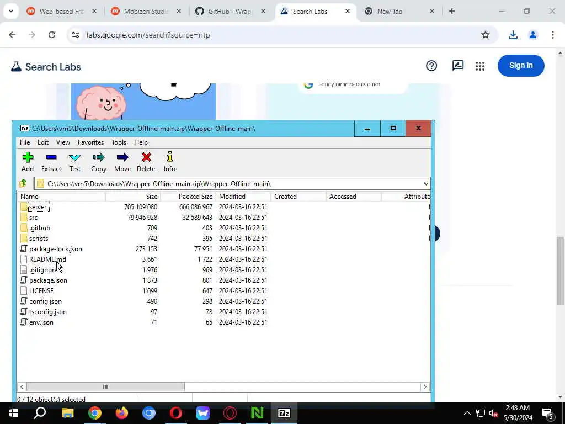Screen dimensions: 565x424
Task: Click the Move toolbar icon
Action: 122,162
